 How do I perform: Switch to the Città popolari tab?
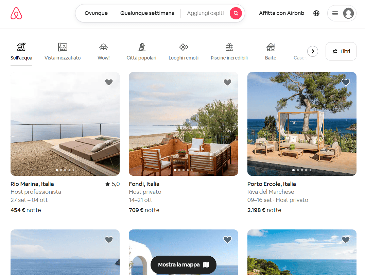(141, 52)
